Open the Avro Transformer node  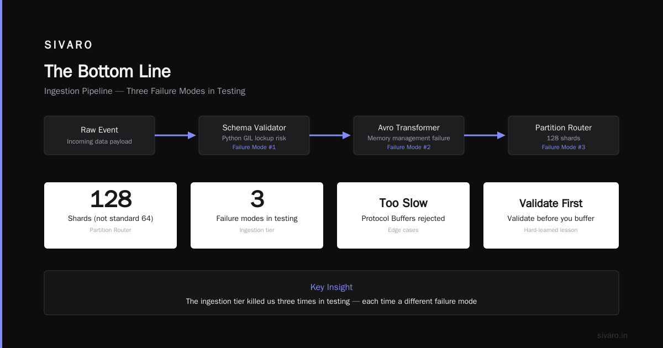(x=409, y=135)
